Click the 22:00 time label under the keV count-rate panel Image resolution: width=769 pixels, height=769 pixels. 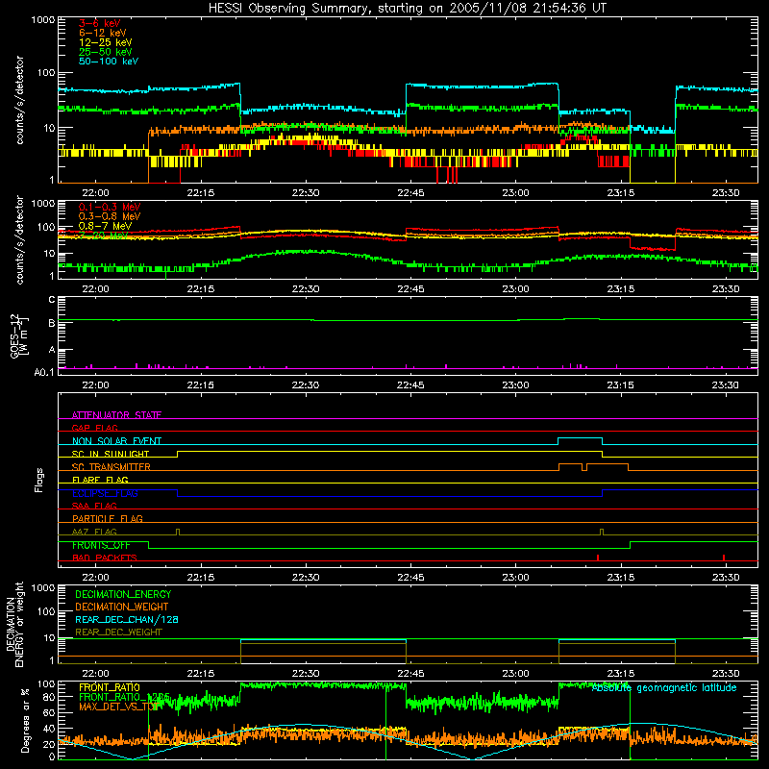coord(95,193)
